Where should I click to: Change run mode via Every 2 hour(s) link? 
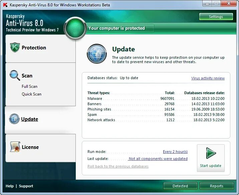click(x=175, y=152)
